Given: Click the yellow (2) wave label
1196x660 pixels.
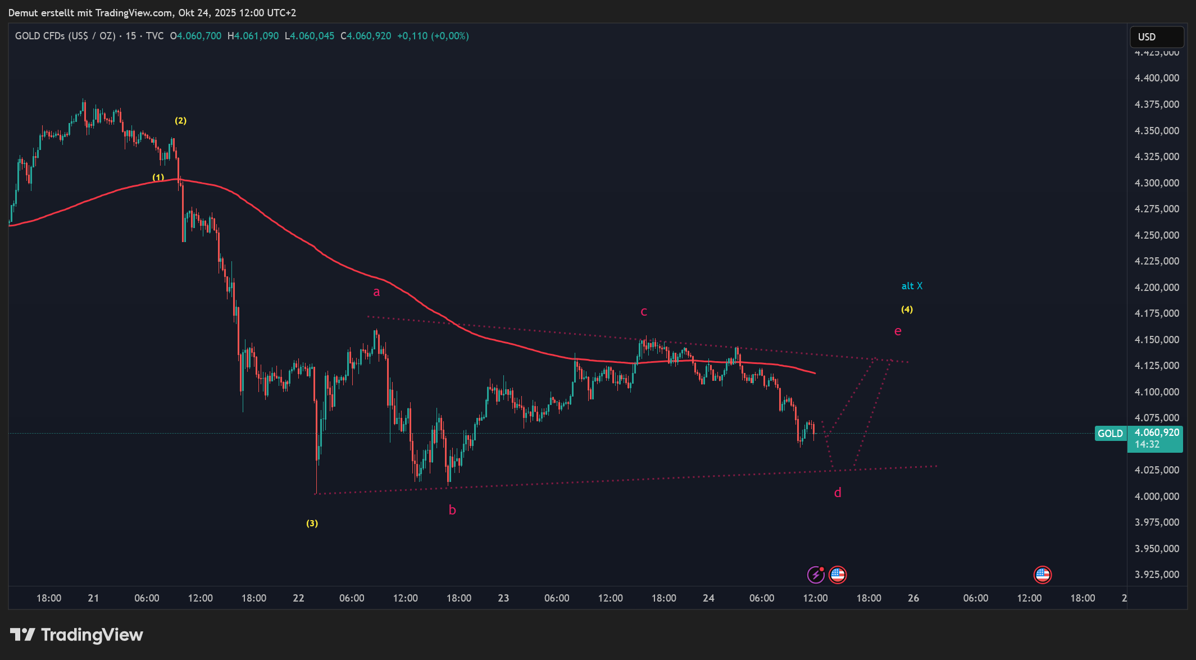Looking at the screenshot, I should click(x=180, y=121).
